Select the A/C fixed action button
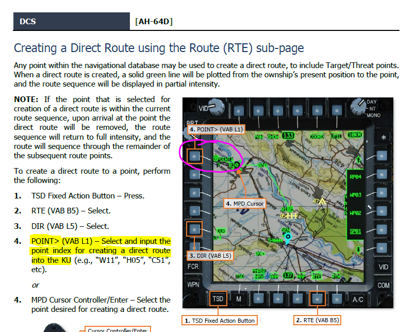This screenshot has width=415, height=332. pos(358,299)
